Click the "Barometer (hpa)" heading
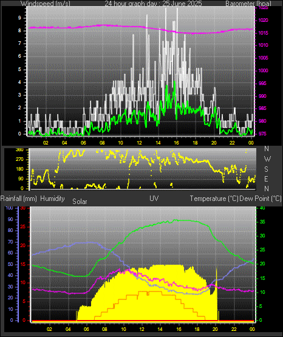 pyautogui.click(x=248, y=4)
